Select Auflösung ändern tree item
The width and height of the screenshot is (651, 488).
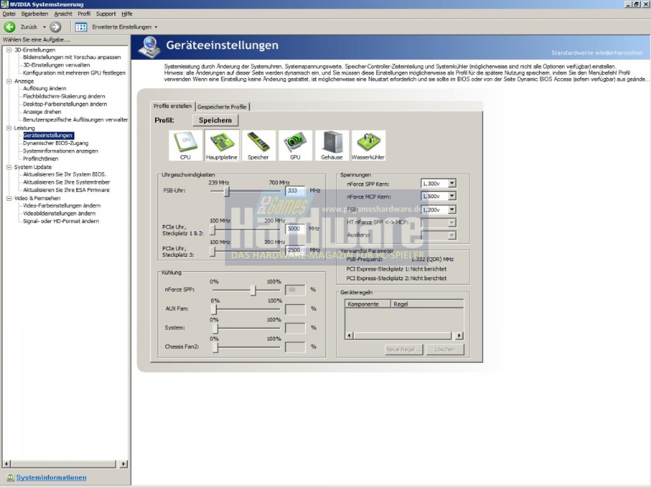point(45,88)
